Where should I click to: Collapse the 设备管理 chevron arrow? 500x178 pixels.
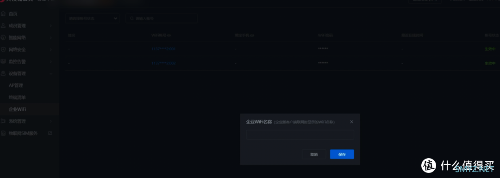51,73
